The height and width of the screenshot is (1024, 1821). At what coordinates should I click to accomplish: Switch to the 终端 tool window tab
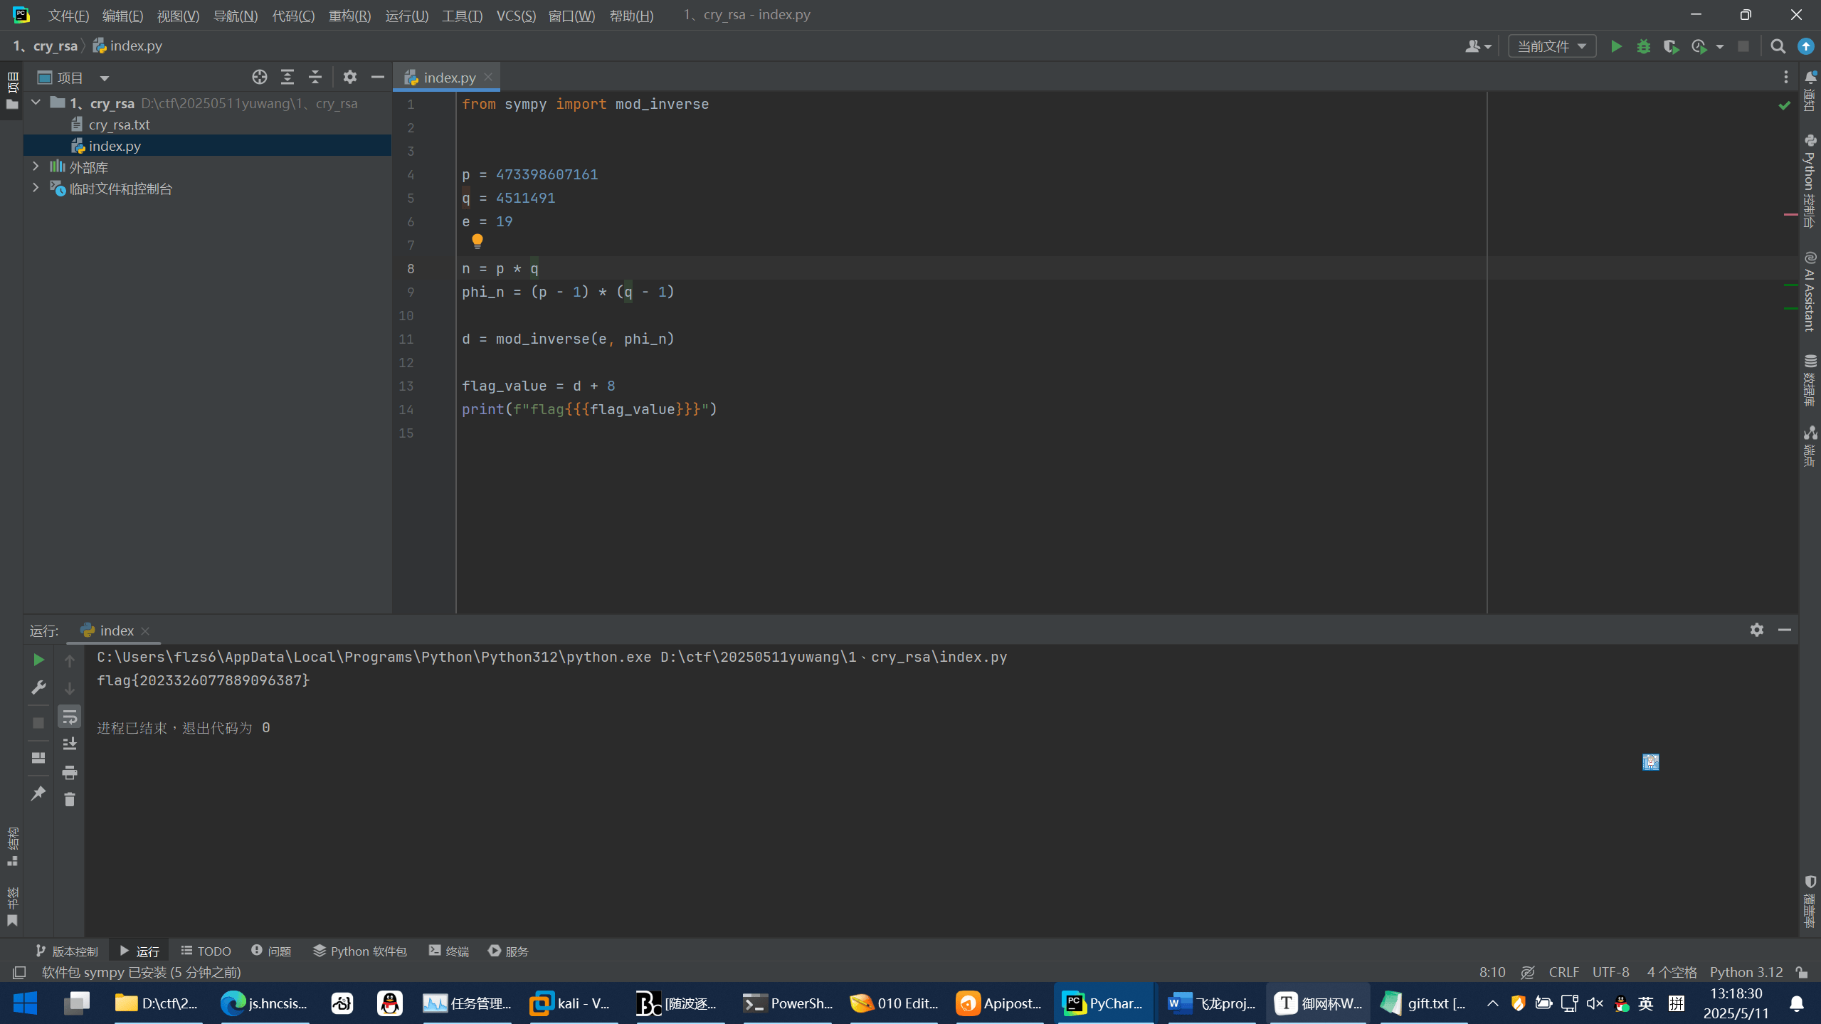[449, 951]
